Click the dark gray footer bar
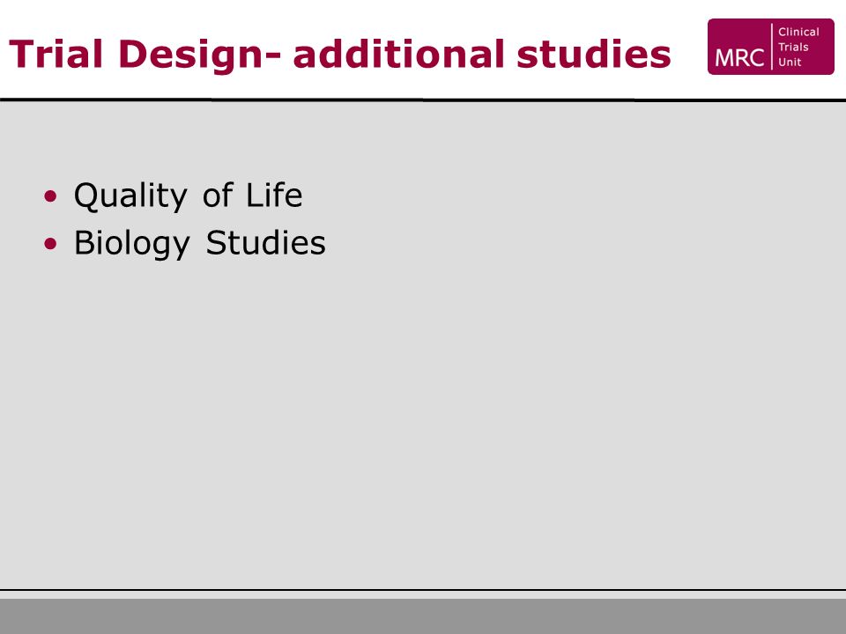Screen dimensions: 846x634 click(x=423, y=616)
